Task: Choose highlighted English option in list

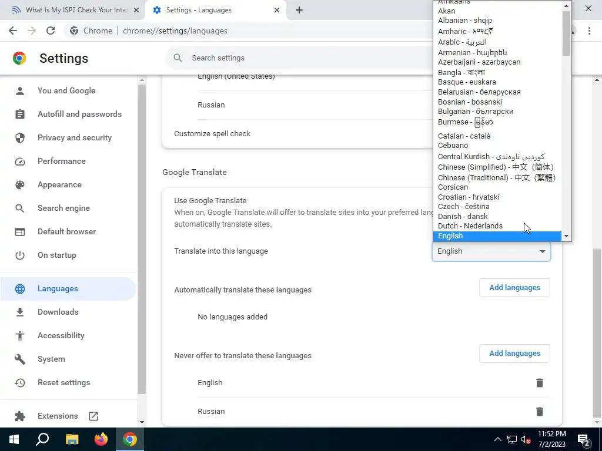Action: (x=497, y=236)
